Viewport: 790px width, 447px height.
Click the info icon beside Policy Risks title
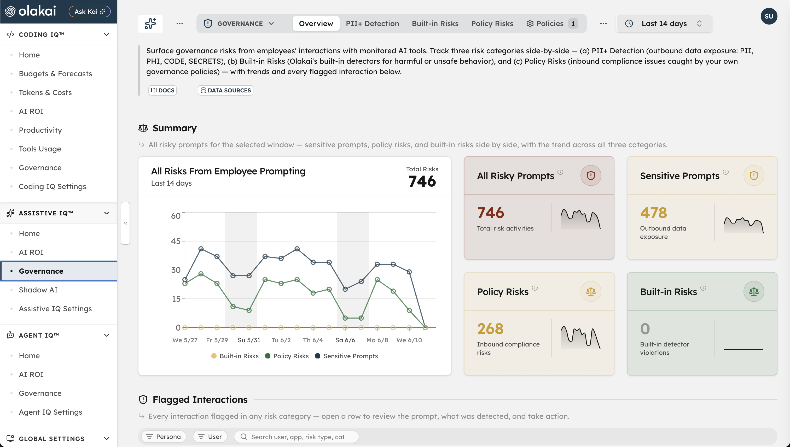(535, 288)
